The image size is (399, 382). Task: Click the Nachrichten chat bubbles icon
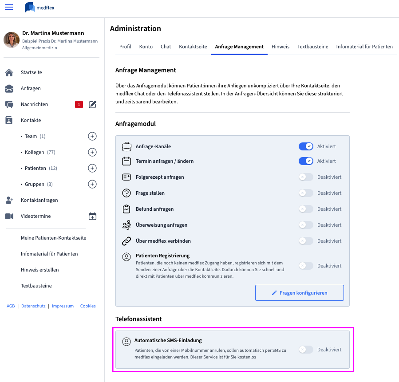click(x=9, y=105)
